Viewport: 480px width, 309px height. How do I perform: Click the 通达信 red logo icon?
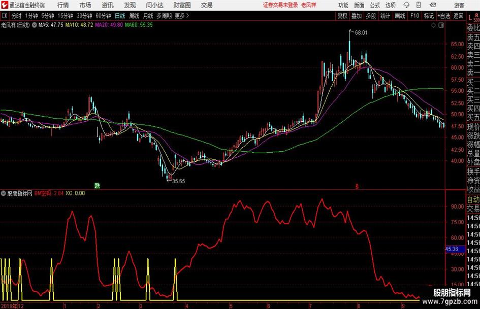5,5
